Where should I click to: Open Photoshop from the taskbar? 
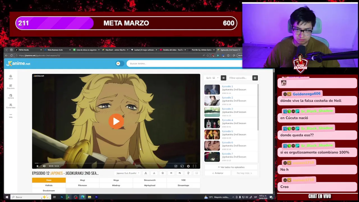(x=62, y=197)
